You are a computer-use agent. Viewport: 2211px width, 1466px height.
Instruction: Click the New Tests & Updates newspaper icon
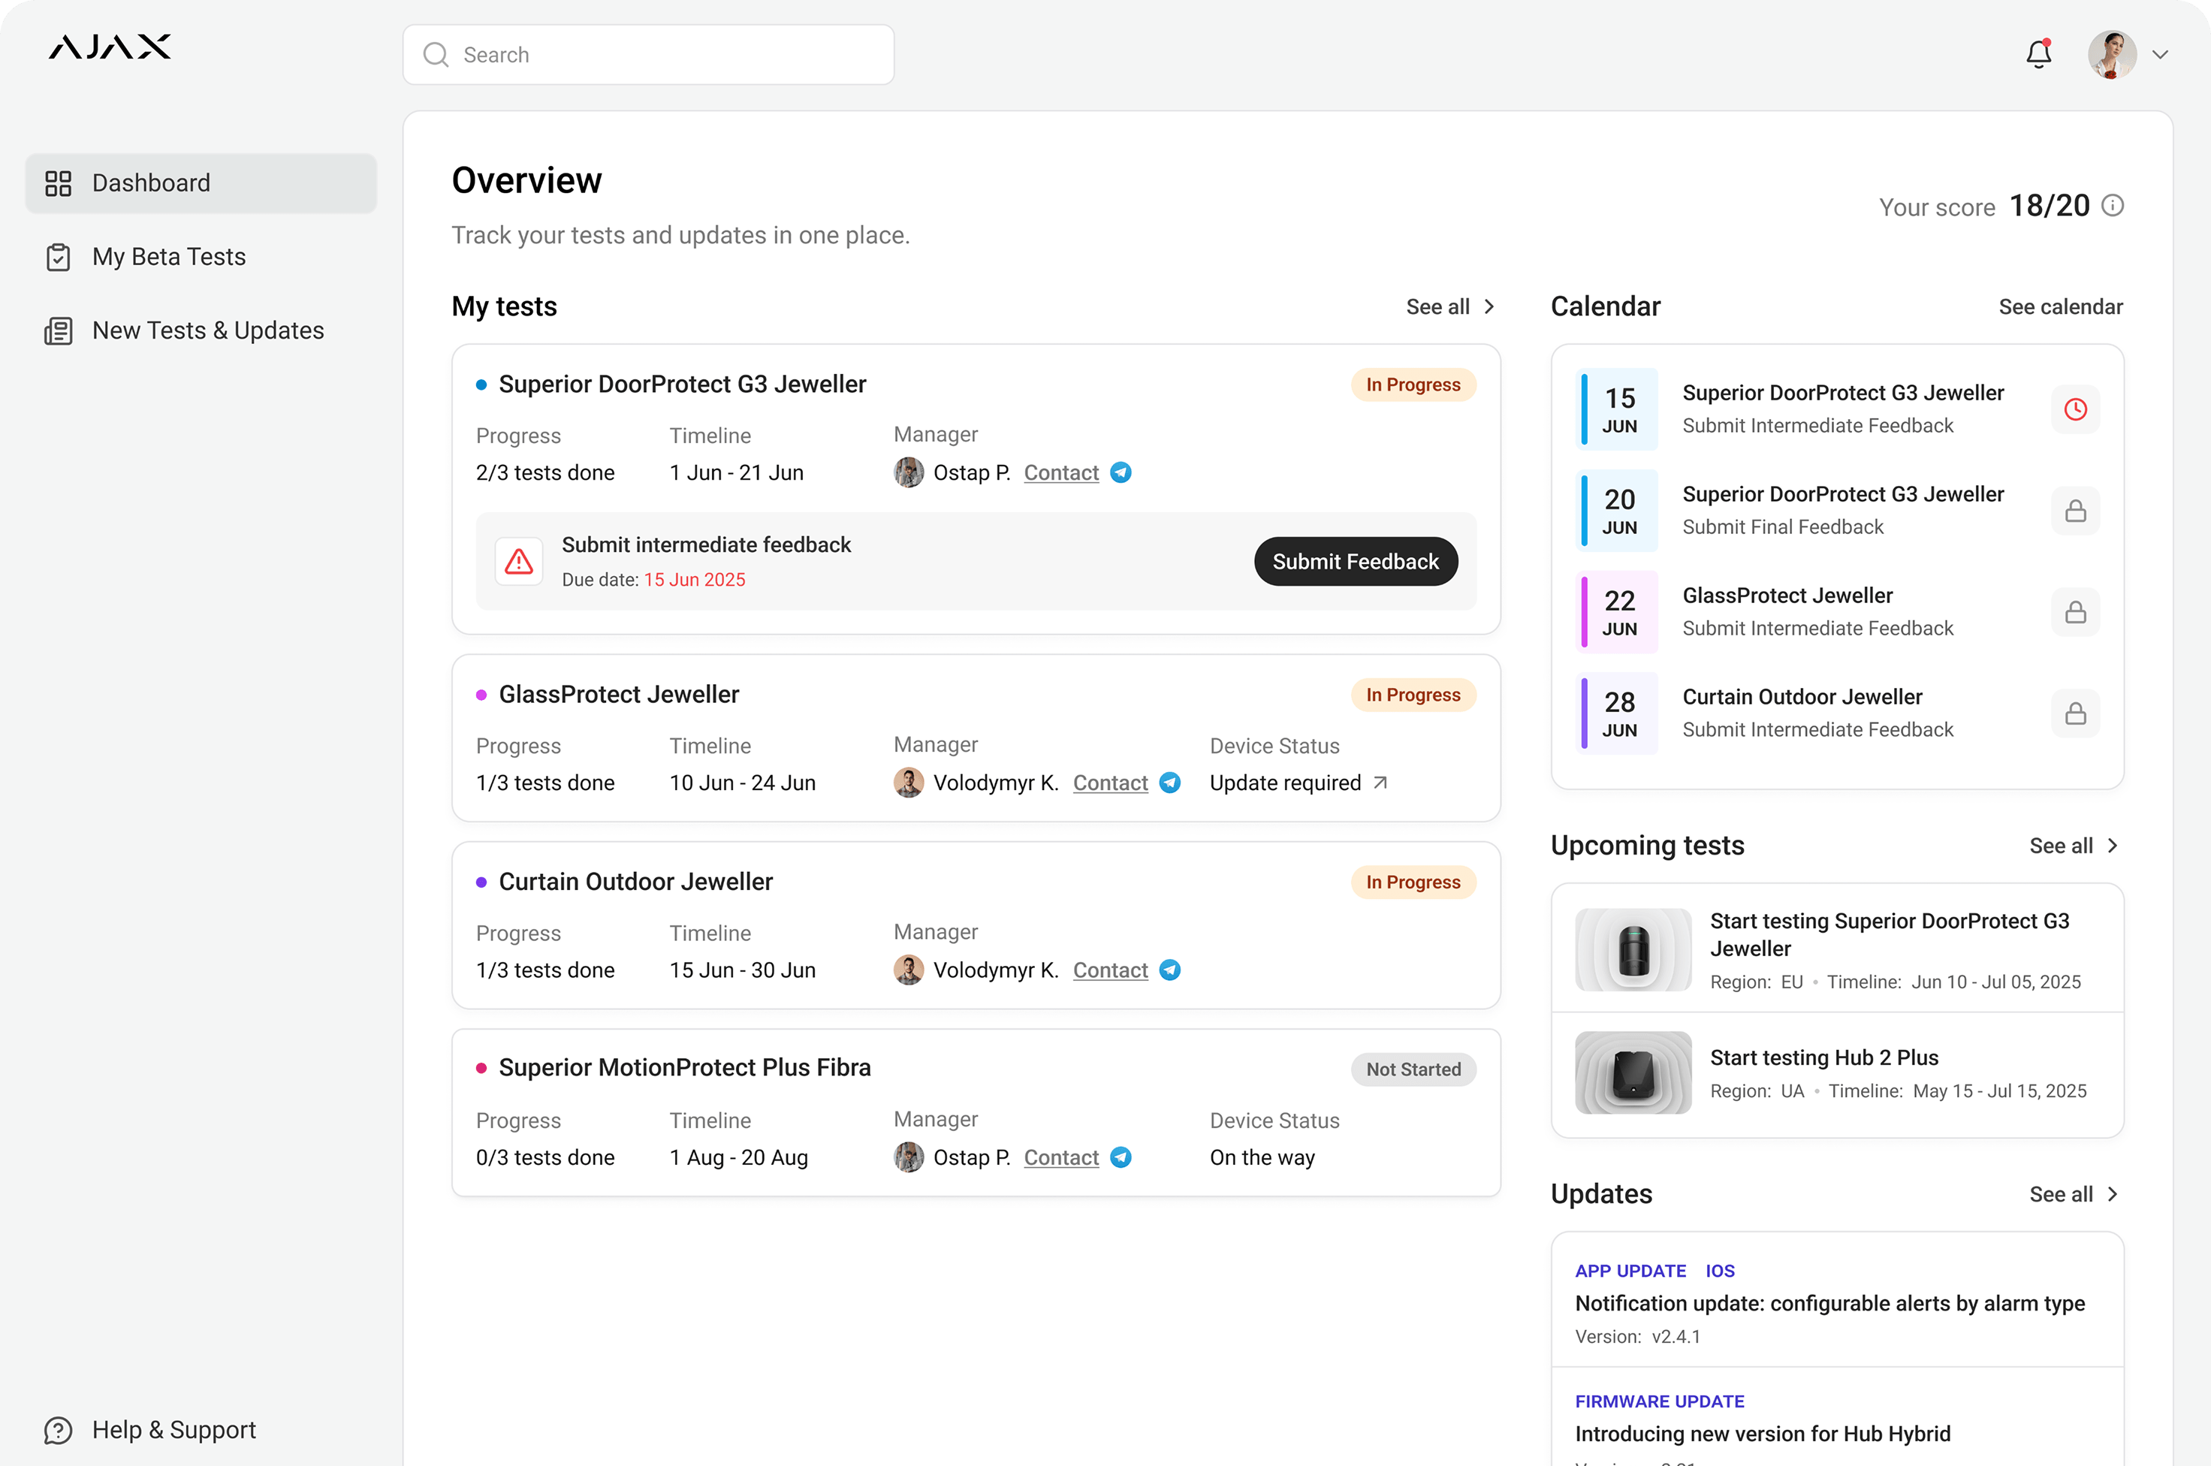(x=58, y=331)
